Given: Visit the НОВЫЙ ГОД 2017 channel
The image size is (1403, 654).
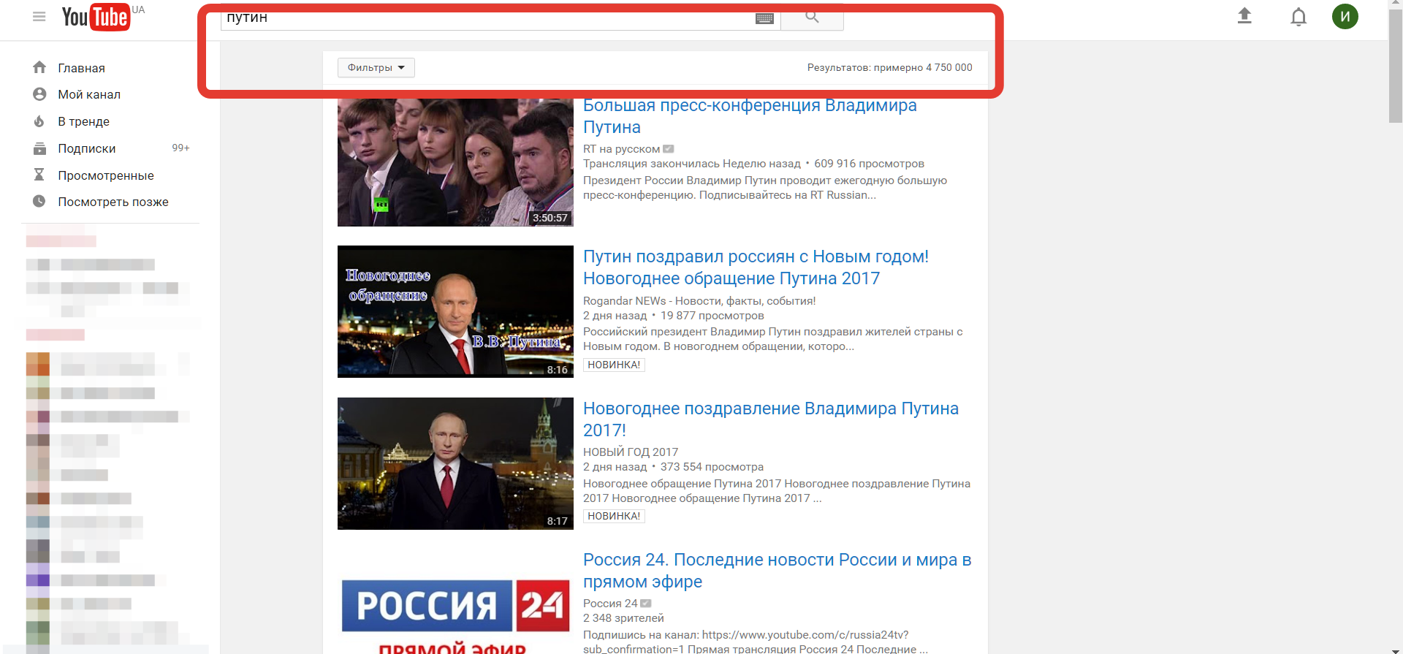Looking at the screenshot, I should pyautogui.click(x=631, y=452).
